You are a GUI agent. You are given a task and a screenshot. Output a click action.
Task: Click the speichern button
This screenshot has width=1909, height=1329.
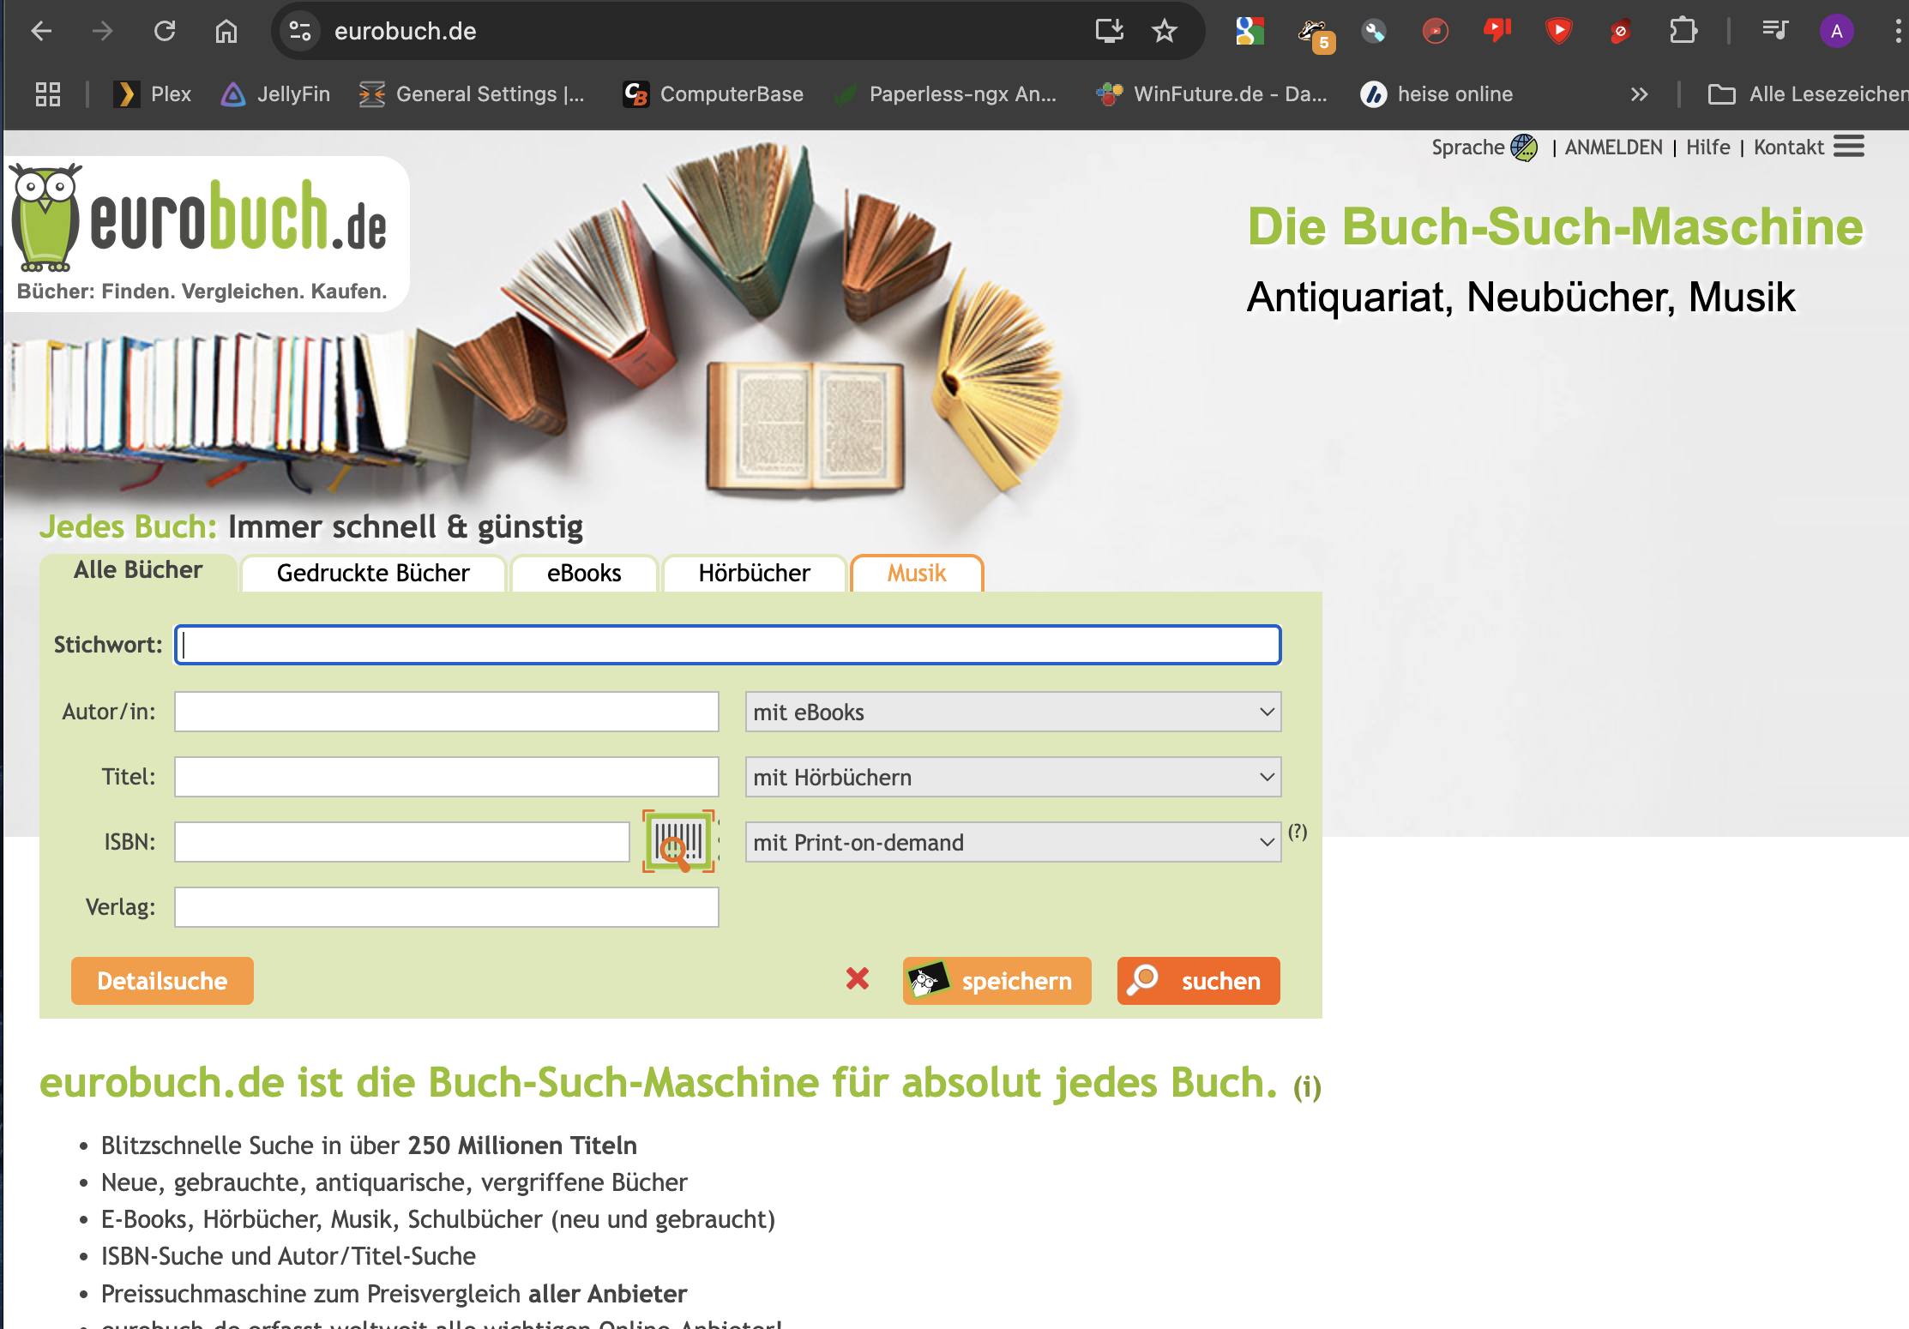(997, 980)
